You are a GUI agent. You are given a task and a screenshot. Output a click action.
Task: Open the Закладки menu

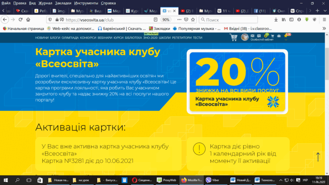pyautogui.click(x=63, y=3)
